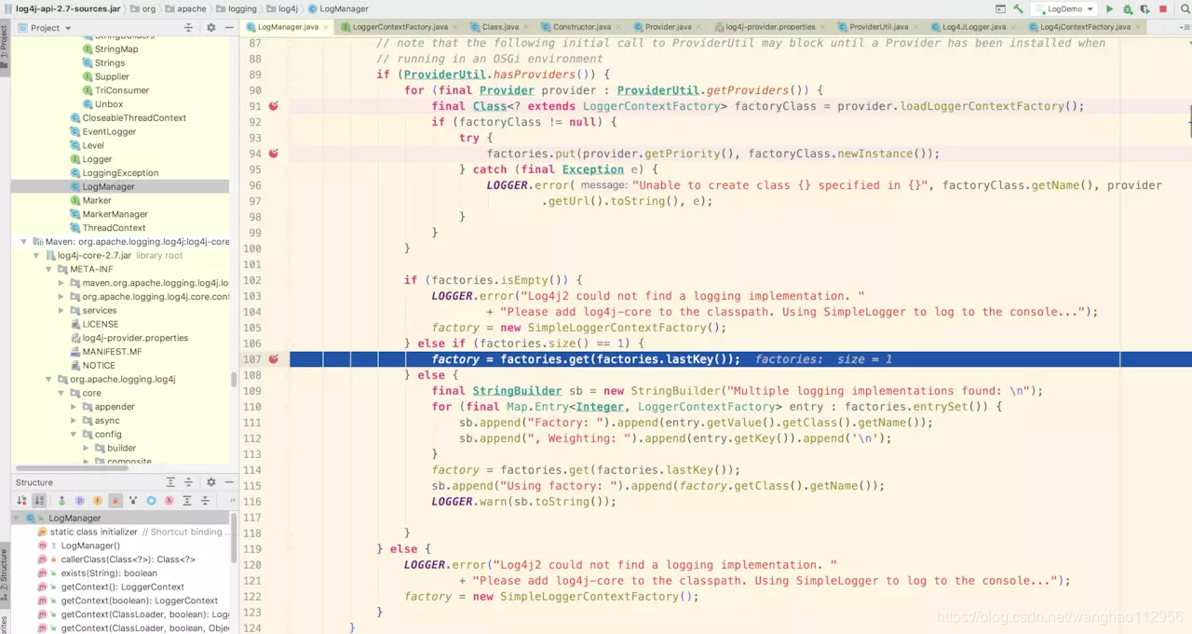This screenshot has width=1192, height=634.
Task: Collapse all in the Project panel
Action: point(189,28)
